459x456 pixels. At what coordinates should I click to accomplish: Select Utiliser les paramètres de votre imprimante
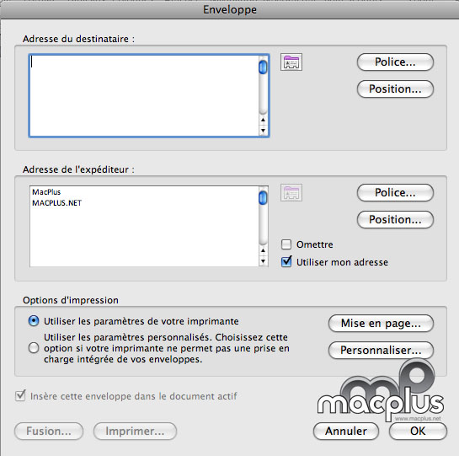click(34, 321)
